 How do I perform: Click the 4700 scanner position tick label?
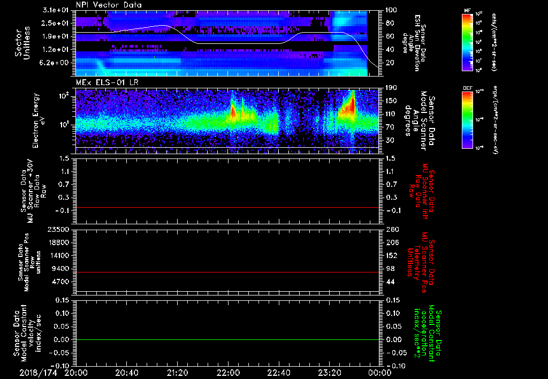point(61,282)
